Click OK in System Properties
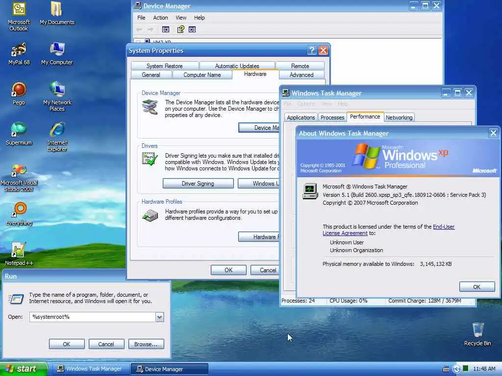The image size is (502, 376). (x=228, y=270)
